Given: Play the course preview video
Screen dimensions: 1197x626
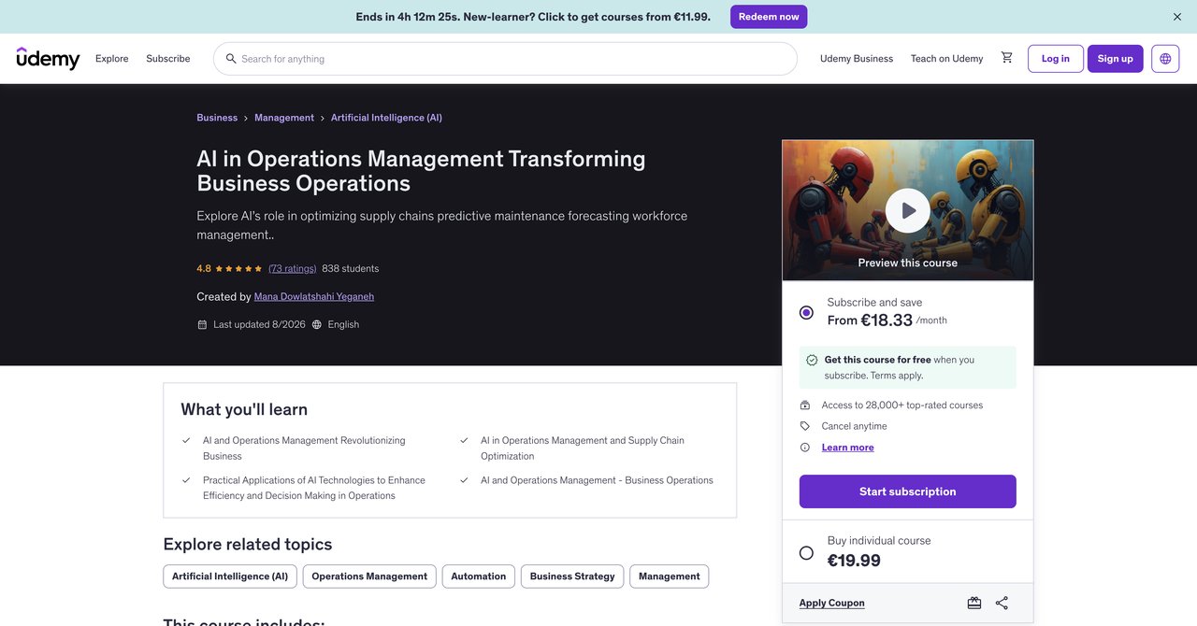Looking at the screenshot, I should point(908,211).
